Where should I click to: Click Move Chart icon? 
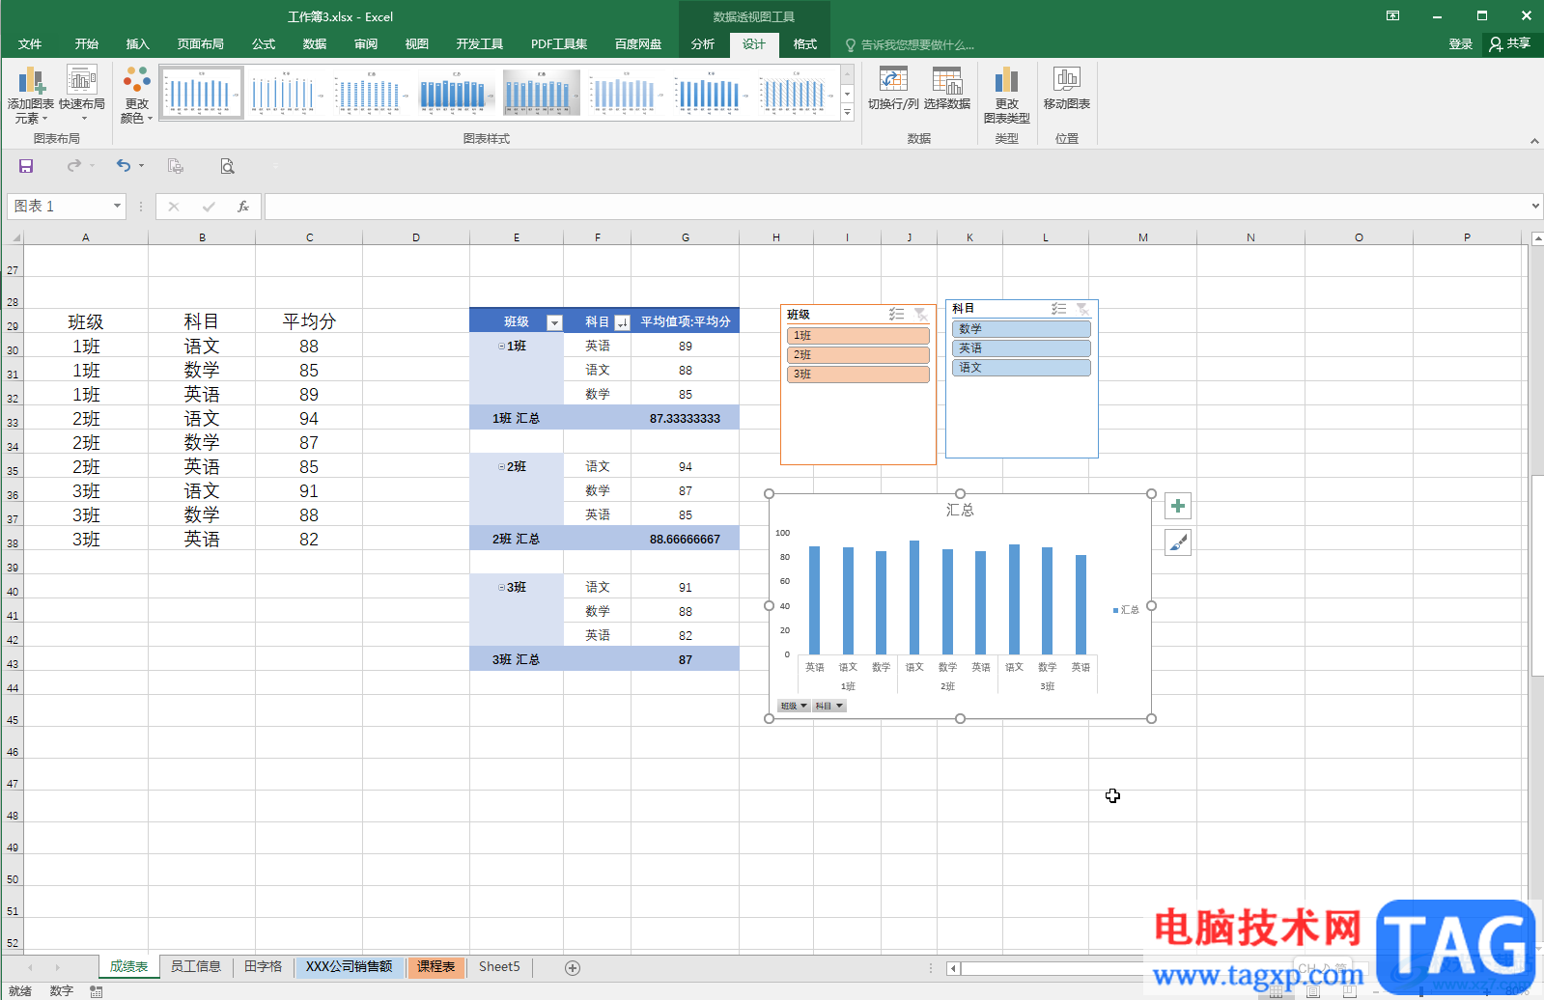pos(1067,88)
